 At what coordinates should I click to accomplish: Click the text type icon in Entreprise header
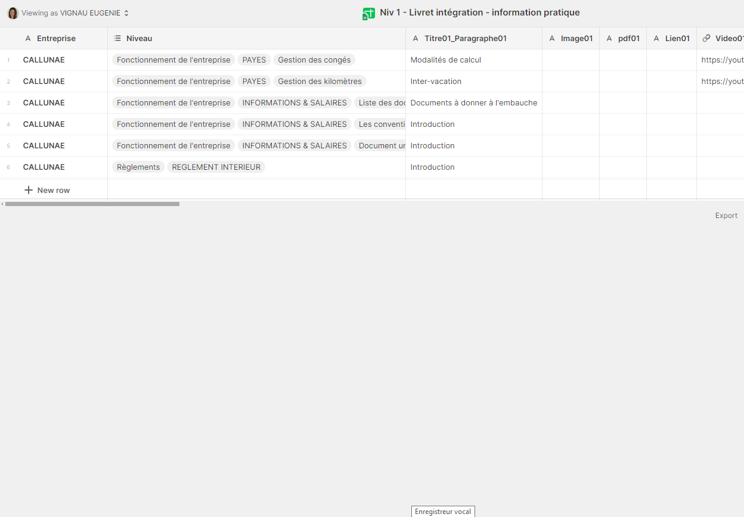click(28, 39)
